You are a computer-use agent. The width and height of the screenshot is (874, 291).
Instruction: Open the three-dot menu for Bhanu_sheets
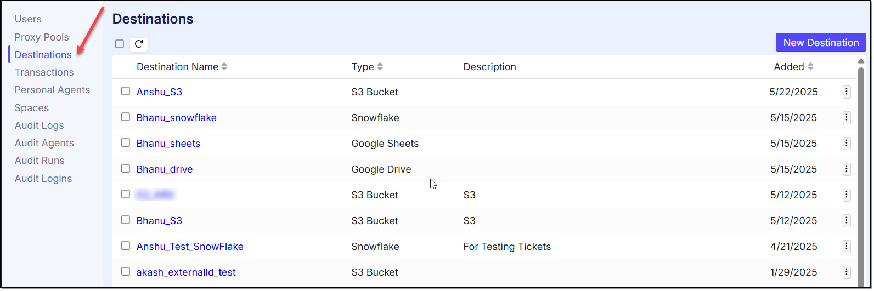846,144
